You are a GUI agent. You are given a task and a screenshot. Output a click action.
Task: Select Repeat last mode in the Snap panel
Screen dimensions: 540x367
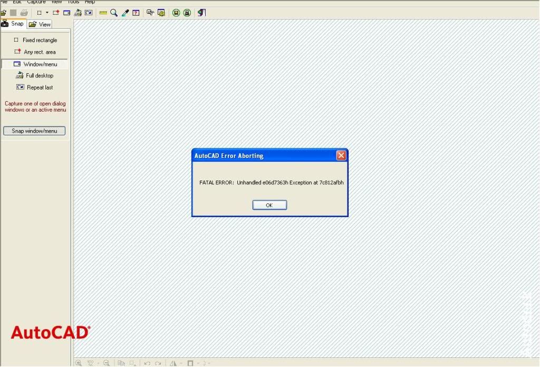pos(34,87)
